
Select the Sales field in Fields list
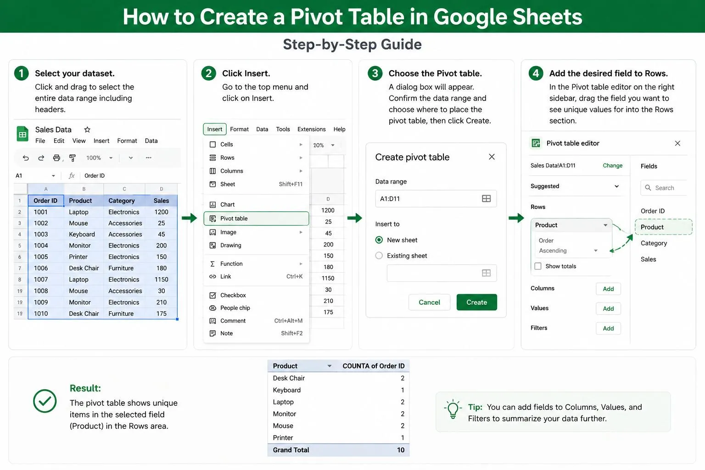(x=649, y=259)
